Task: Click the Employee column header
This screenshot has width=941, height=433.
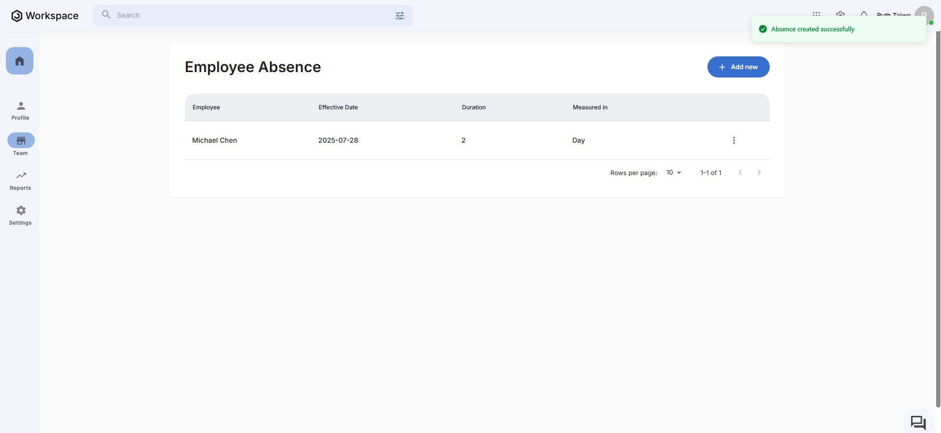Action: pyautogui.click(x=206, y=107)
